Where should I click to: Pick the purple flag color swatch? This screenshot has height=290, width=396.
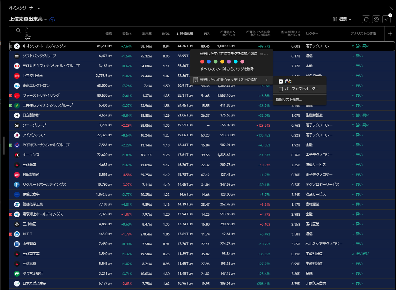(x=229, y=62)
